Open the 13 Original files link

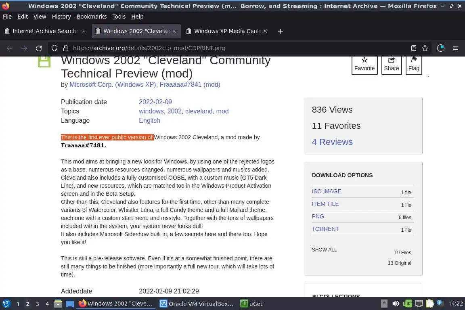400,263
